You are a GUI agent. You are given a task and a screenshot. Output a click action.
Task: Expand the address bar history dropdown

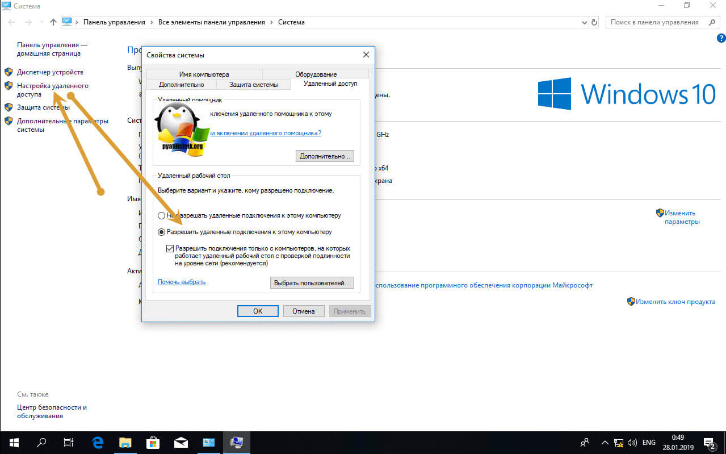pyautogui.click(x=585, y=22)
